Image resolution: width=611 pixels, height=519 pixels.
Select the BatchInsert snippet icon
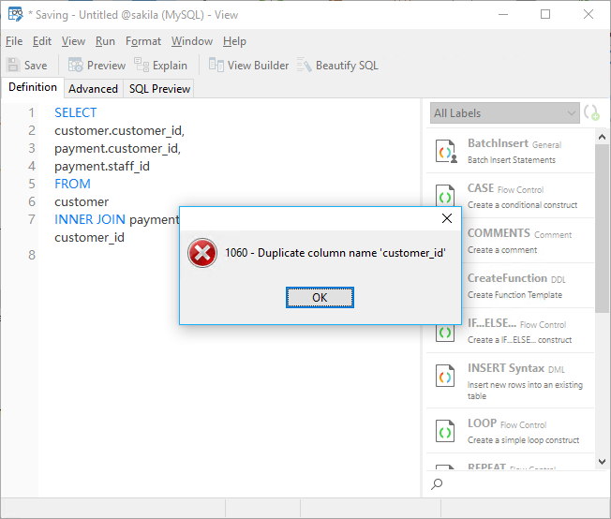click(x=445, y=153)
